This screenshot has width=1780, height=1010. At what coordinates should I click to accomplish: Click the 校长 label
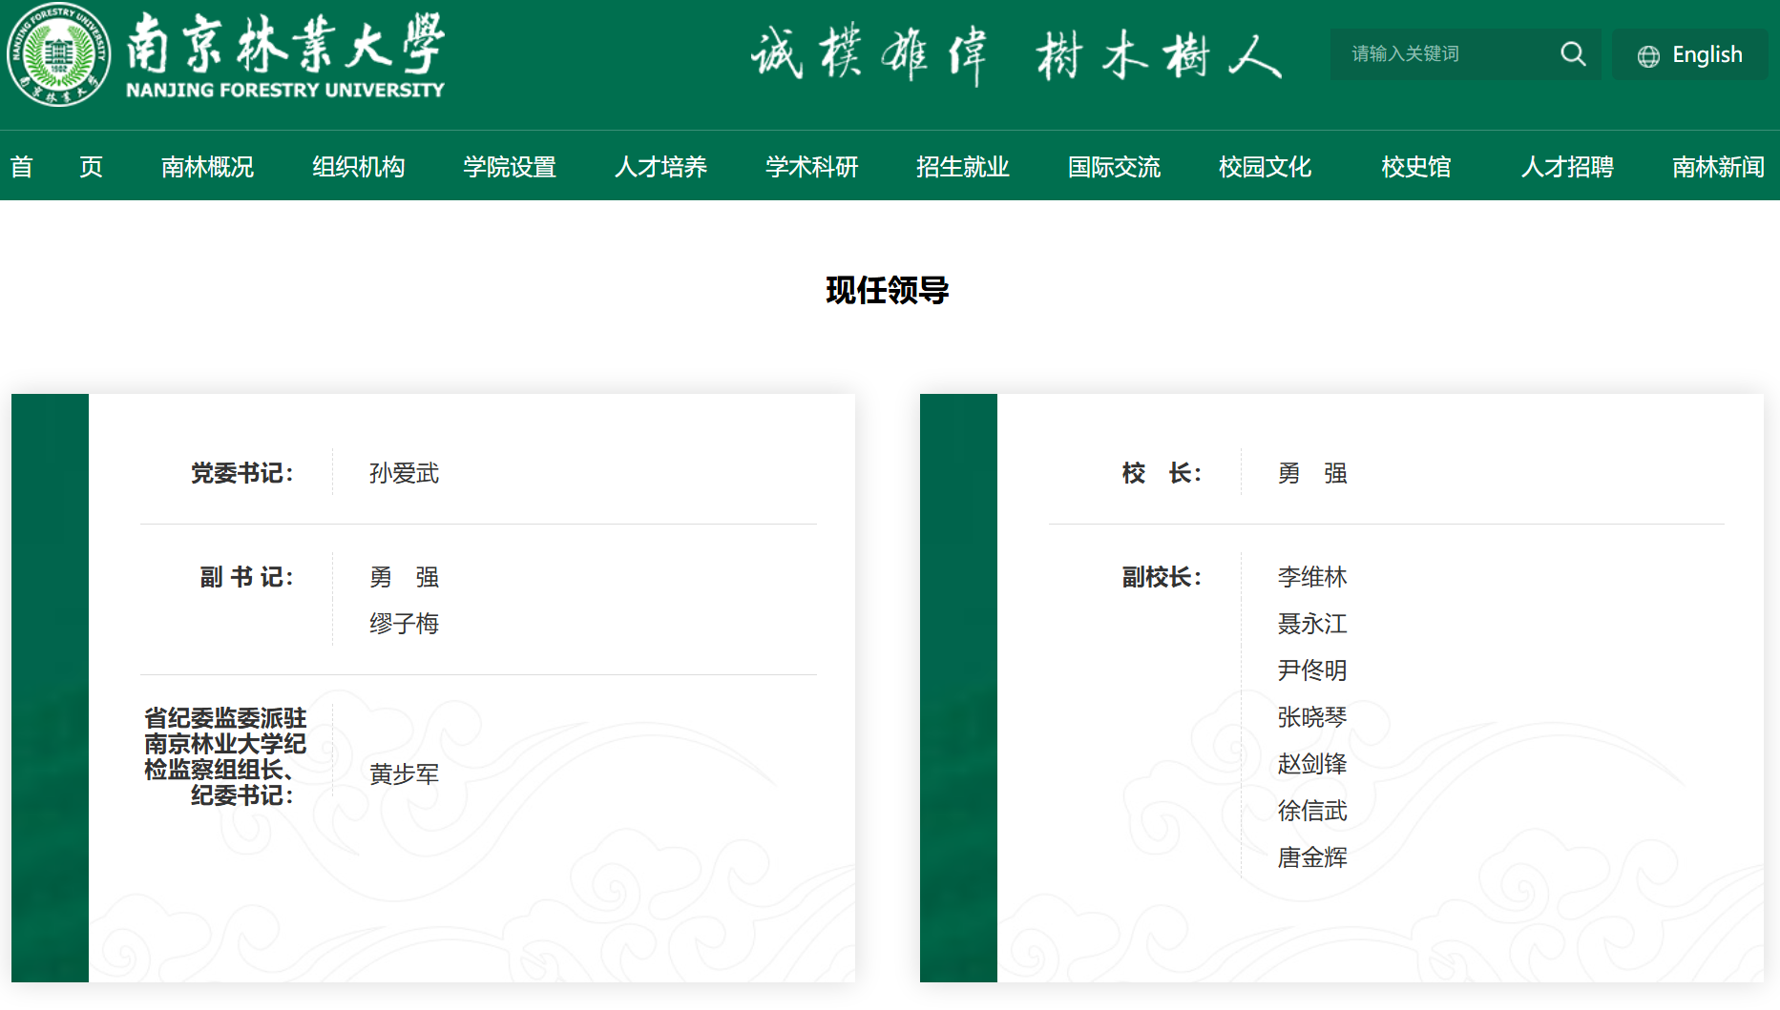tap(1162, 473)
